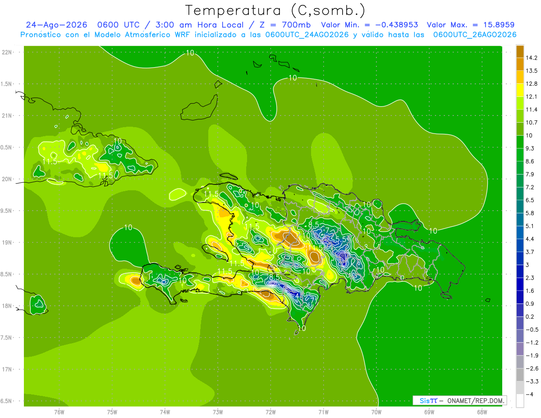Select the green swatch between 8.6 and 9.3
The width and height of the screenshot is (541, 418).
[520, 155]
